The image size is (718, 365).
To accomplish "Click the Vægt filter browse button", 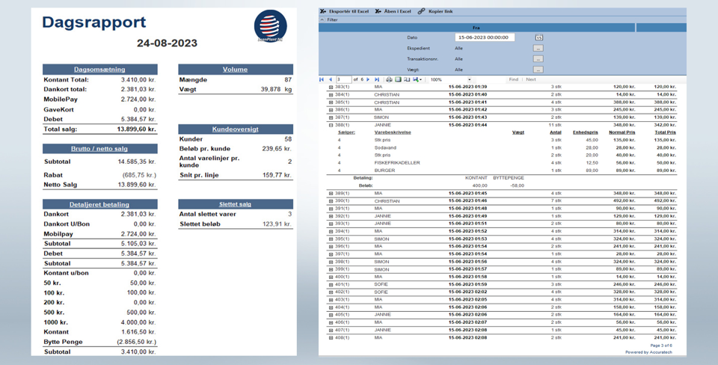I will [538, 70].
